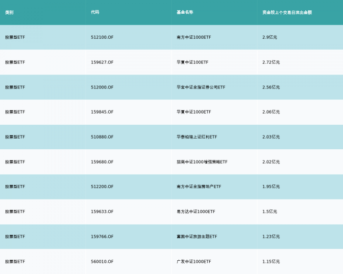Image resolution: width=343 pixels, height=274 pixels.
Task: Click 股票型ETF in the 159766.OF row
Action: pyautogui.click(x=15, y=237)
